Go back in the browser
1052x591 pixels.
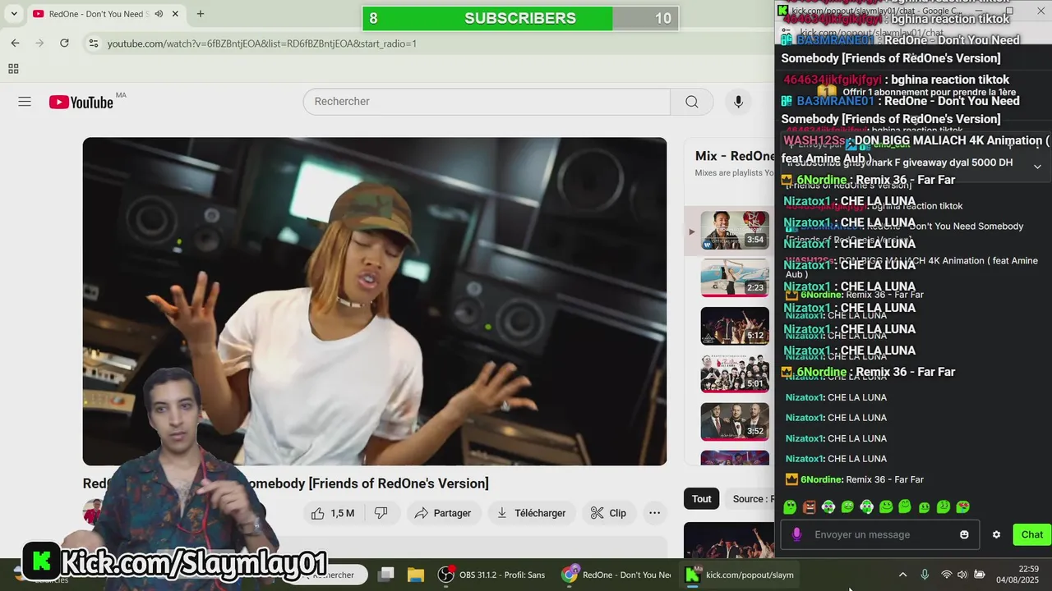coord(16,44)
